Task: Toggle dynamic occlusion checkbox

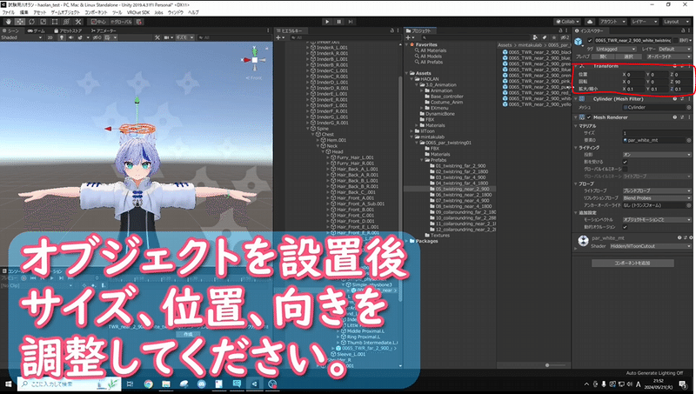Action: pyautogui.click(x=625, y=227)
